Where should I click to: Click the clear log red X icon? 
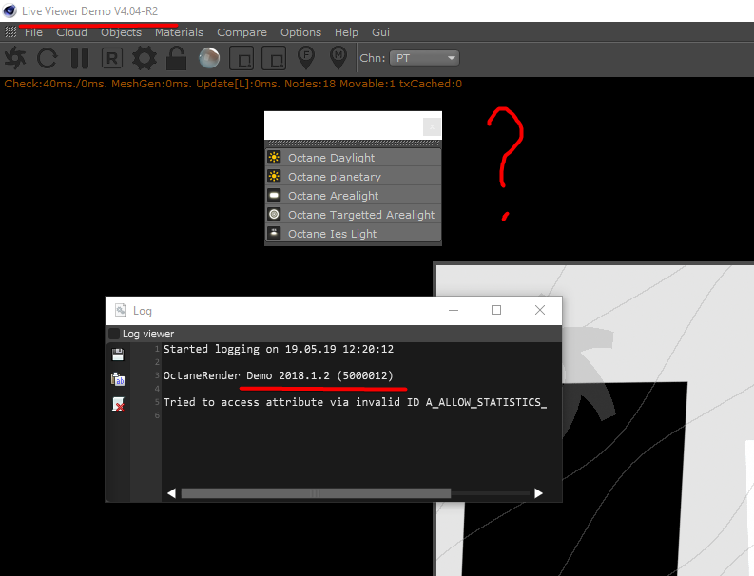click(x=118, y=404)
